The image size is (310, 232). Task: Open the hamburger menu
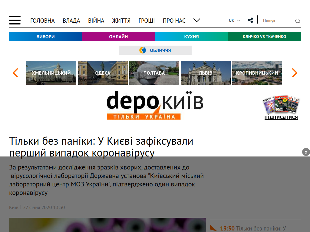[15, 20]
